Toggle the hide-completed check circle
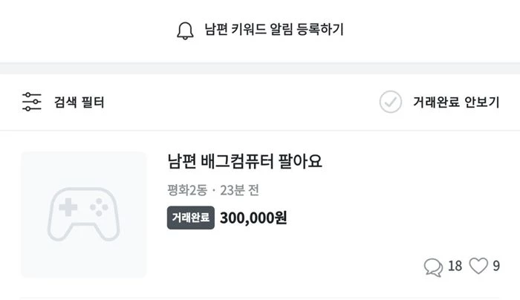520x300 pixels. coord(390,102)
